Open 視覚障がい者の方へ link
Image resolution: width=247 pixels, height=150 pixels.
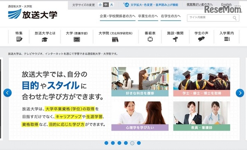[200, 5]
